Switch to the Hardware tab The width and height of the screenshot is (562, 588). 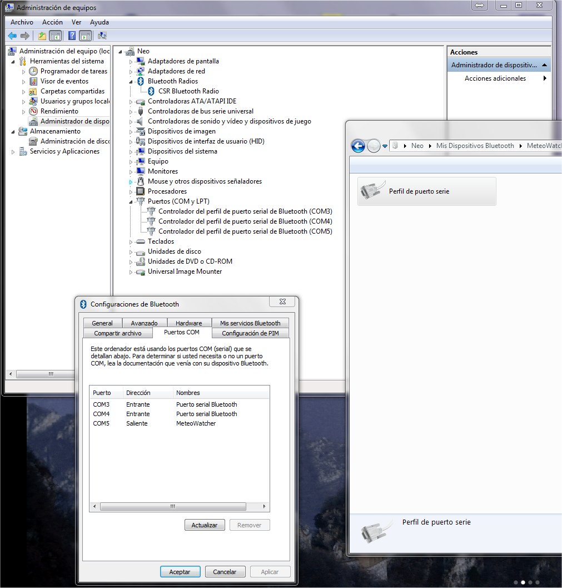click(x=188, y=323)
